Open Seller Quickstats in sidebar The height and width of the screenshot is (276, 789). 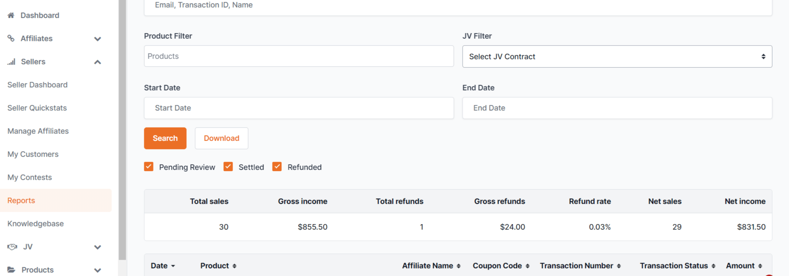pyautogui.click(x=37, y=108)
